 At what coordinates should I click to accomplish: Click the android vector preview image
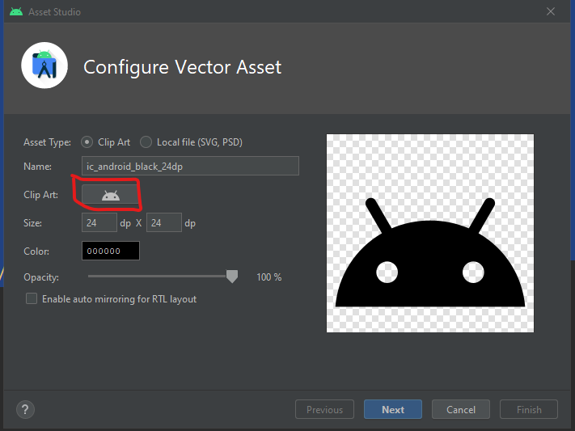point(430,233)
